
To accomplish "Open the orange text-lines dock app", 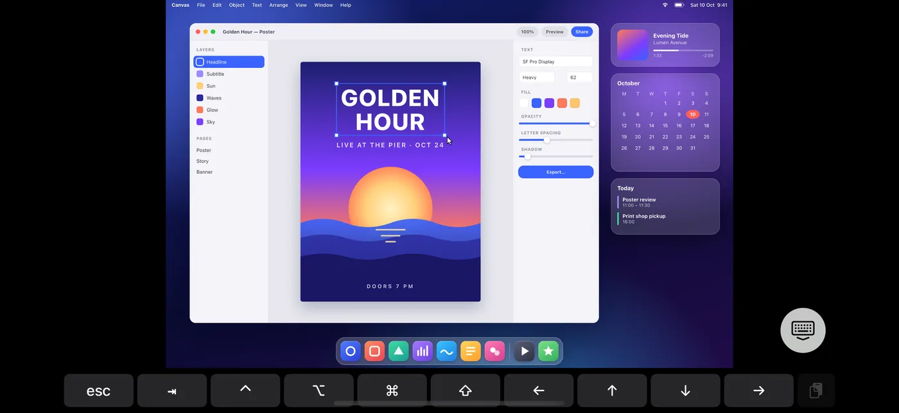I will pos(471,351).
